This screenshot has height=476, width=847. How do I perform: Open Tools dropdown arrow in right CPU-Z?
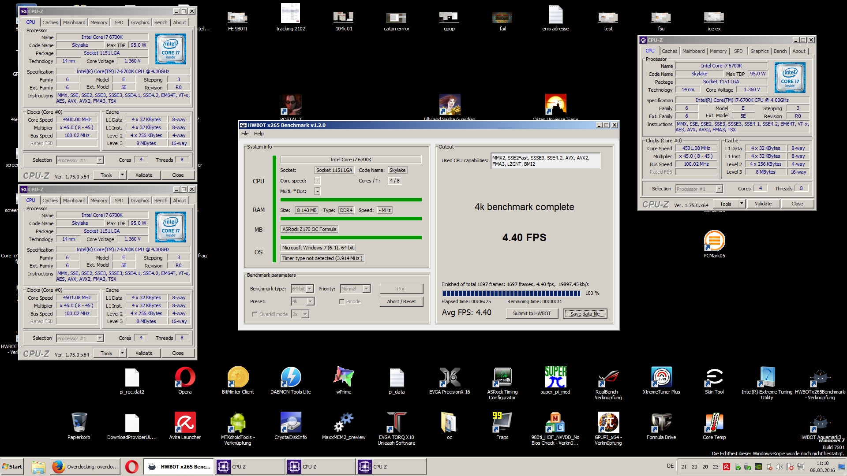point(742,204)
